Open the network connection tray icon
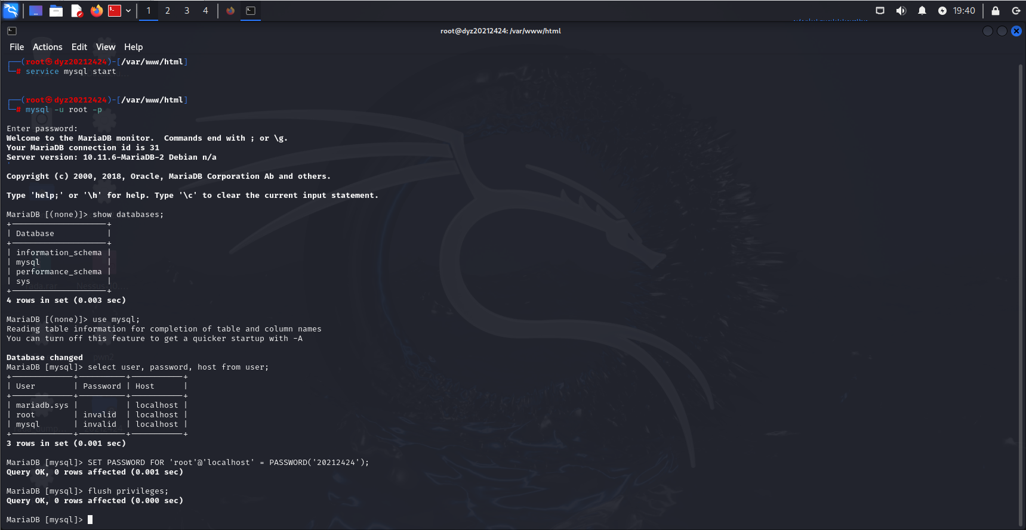 coord(880,11)
